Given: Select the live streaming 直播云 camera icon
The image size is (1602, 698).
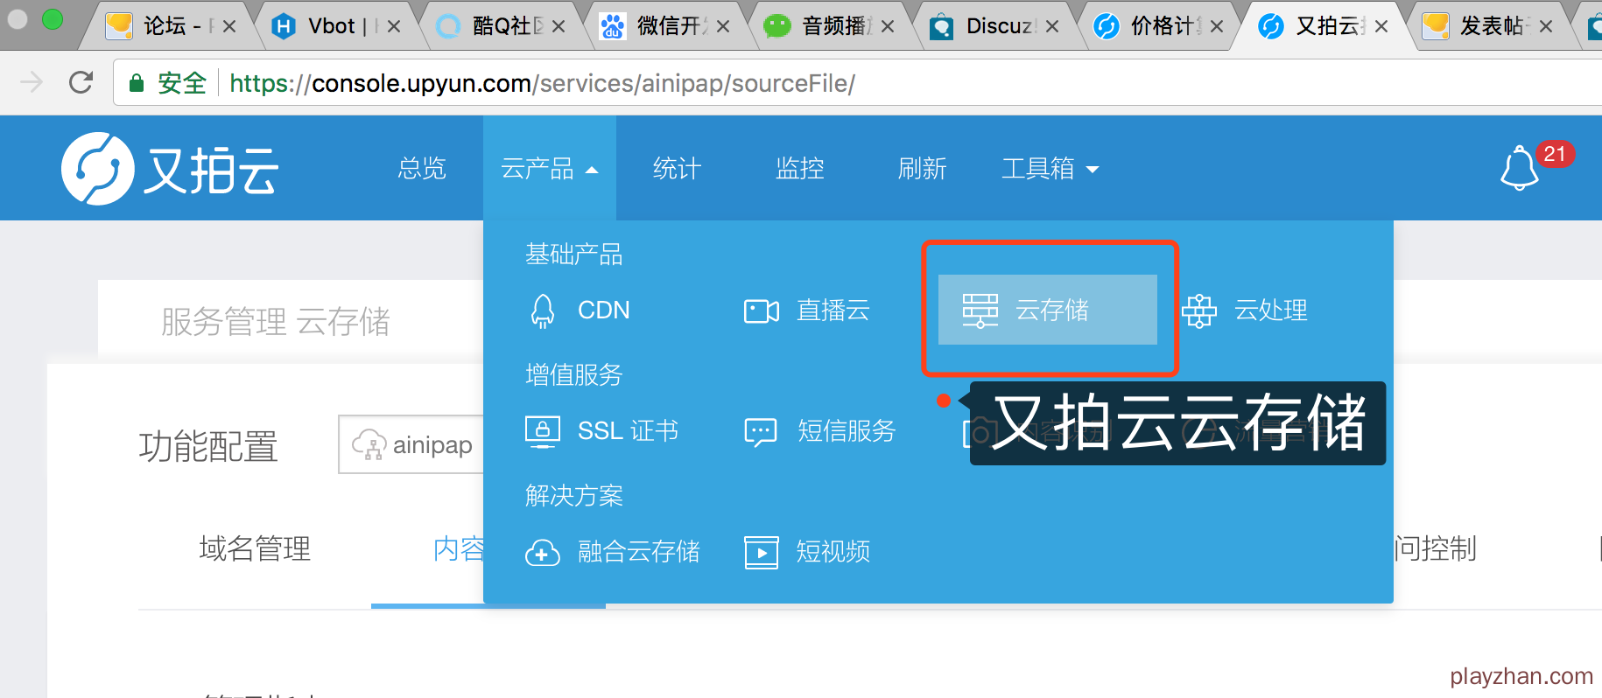Looking at the screenshot, I should point(761,311).
